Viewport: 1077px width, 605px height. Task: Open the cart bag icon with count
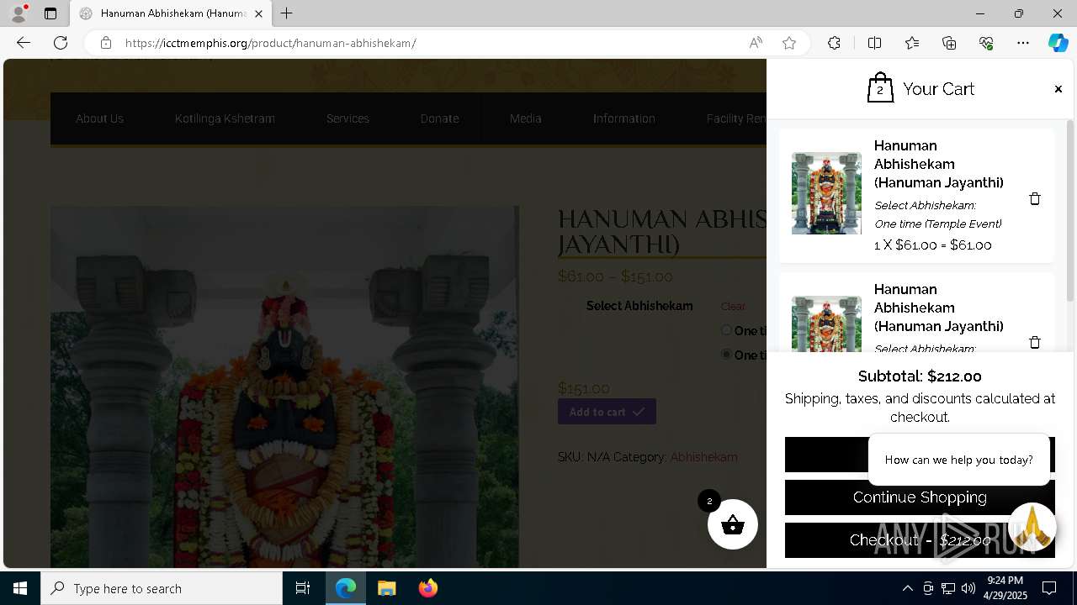point(880,87)
